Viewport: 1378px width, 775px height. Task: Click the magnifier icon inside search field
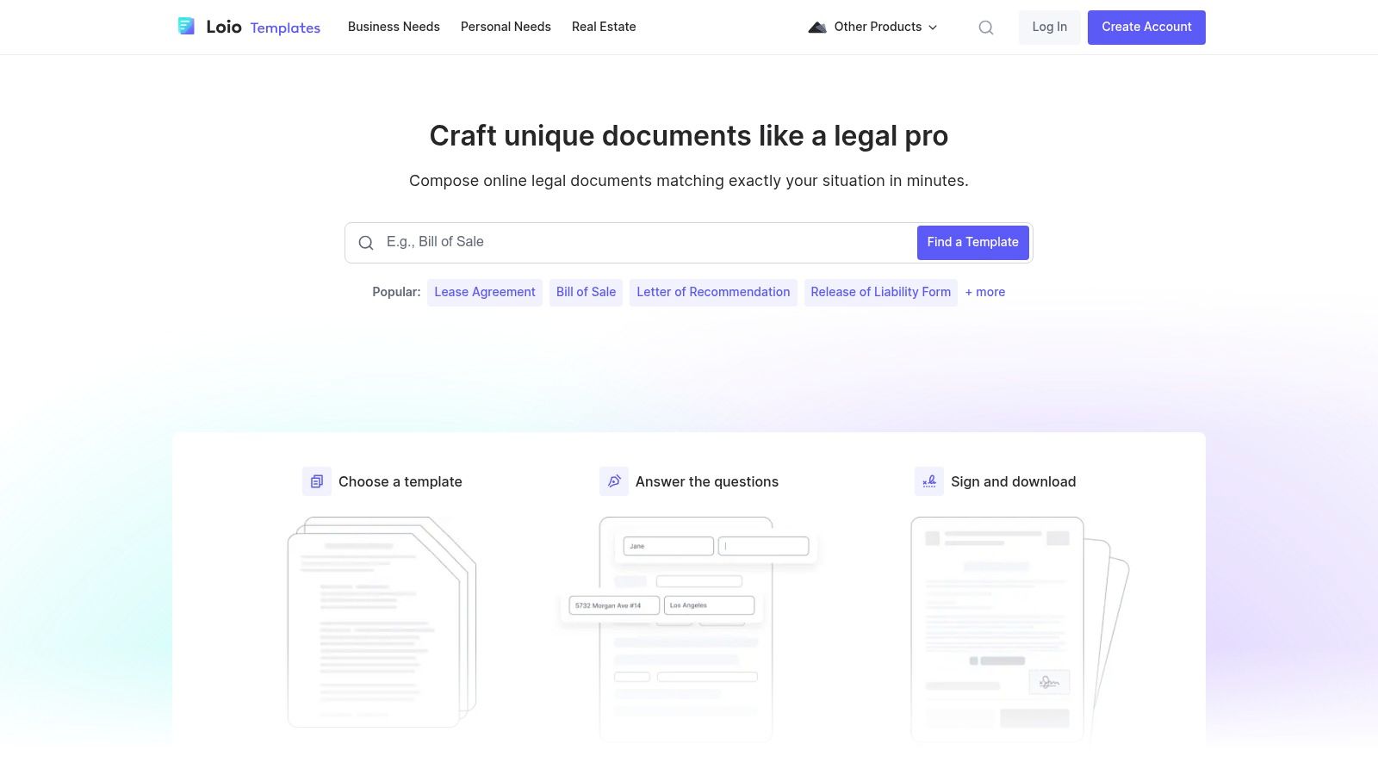[366, 243]
